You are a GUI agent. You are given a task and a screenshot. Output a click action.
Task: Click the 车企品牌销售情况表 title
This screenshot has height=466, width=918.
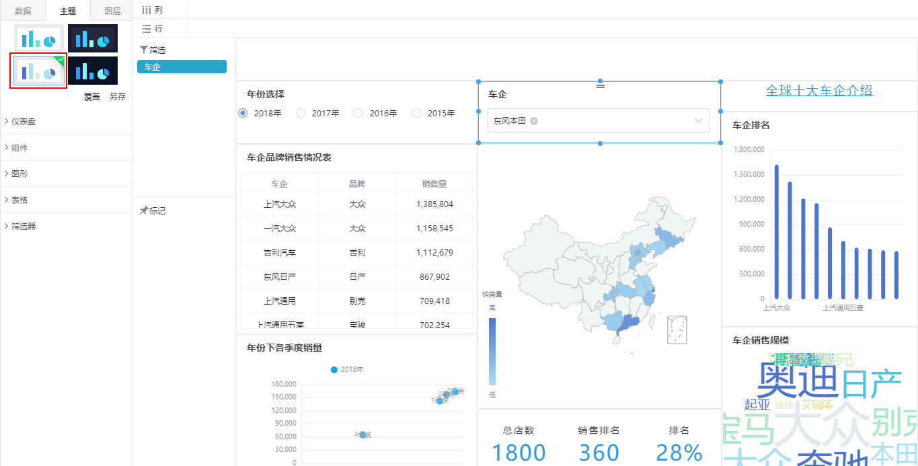pos(289,158)
